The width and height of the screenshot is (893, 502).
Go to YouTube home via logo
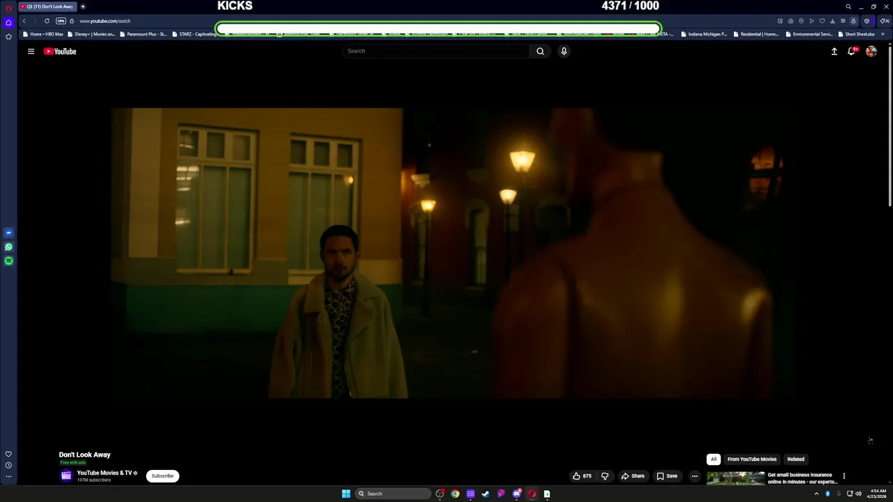(60, 51)
